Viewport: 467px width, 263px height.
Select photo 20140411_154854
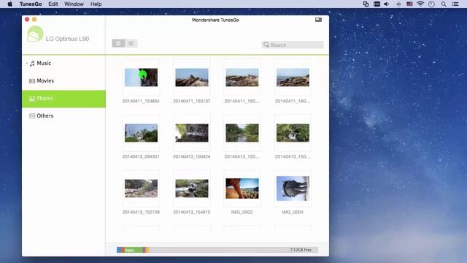[141, 77]
